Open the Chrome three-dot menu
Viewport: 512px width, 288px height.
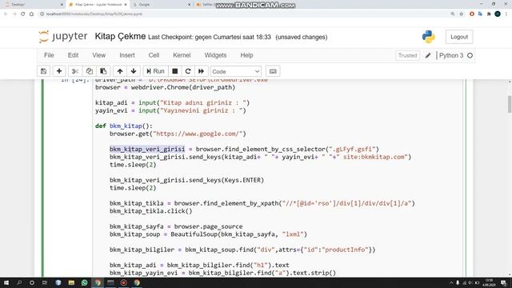click(x=506, y=14)
